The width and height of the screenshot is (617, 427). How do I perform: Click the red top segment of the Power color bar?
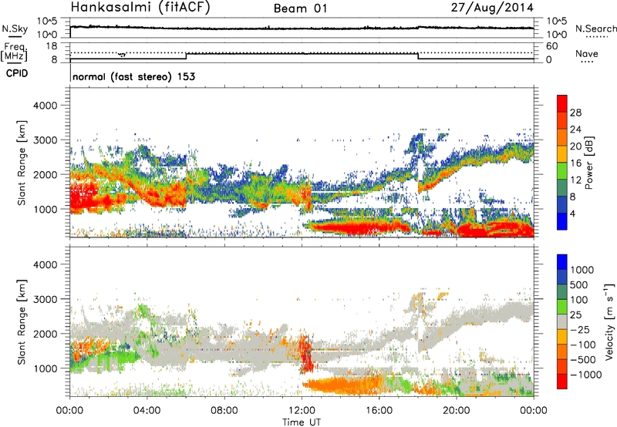[562, 103]
